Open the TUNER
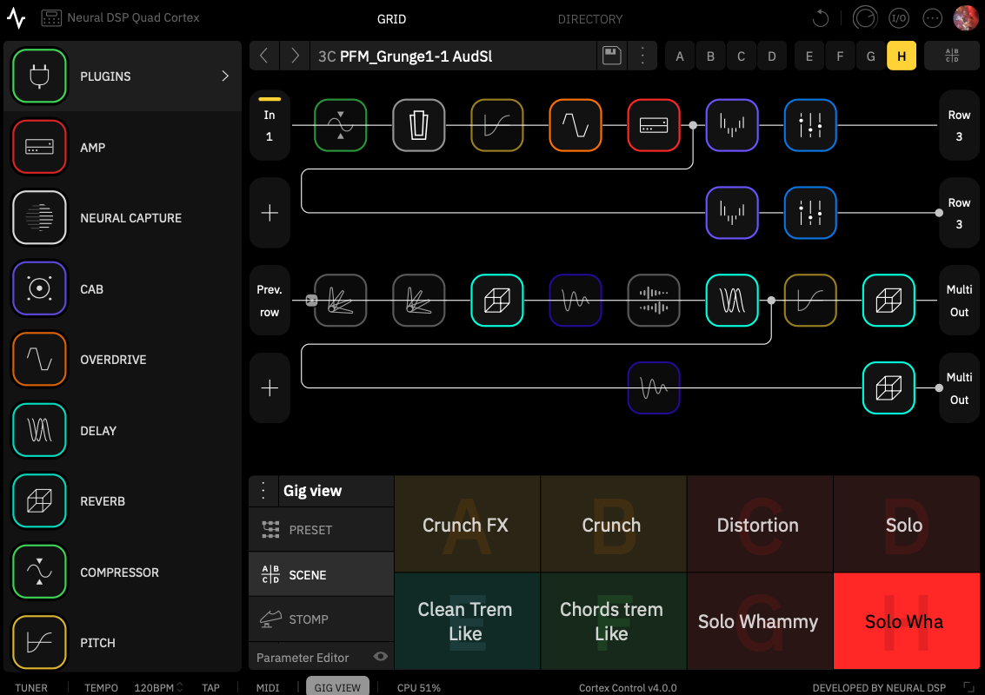Screen dimensions: 985x695 pyautogui.click(x=31, y=687)
